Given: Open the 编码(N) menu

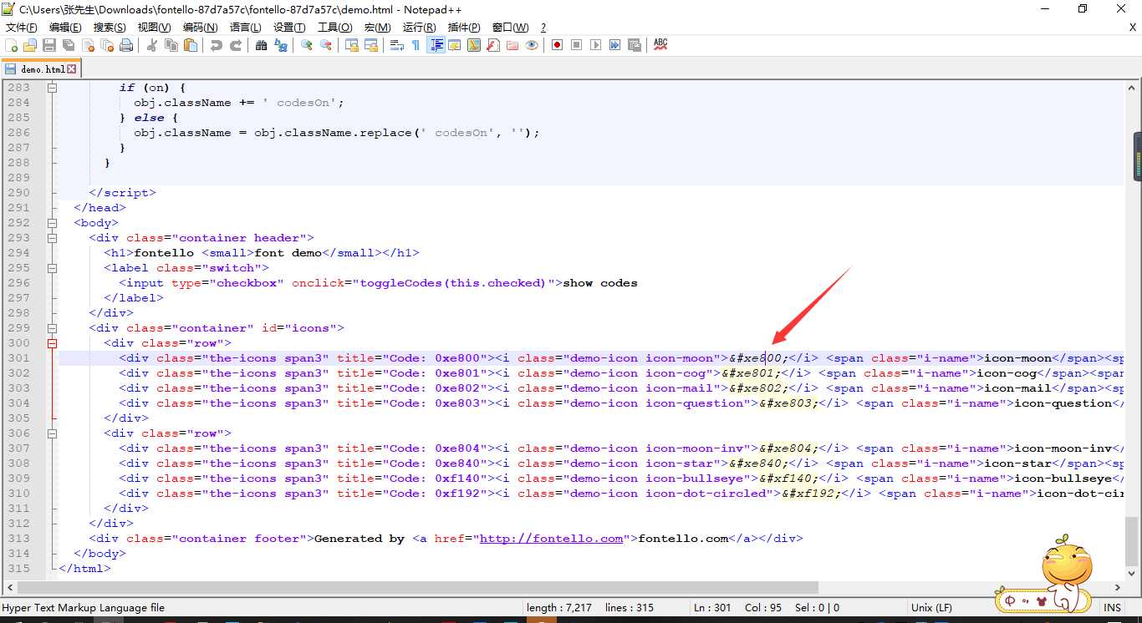Looking at the screenshot, I should [200, 28].
